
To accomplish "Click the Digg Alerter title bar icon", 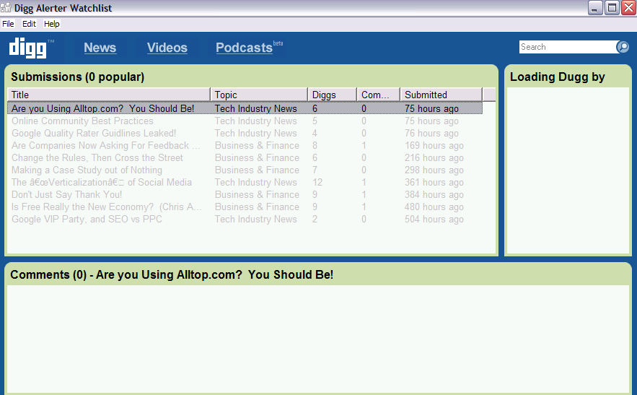I will tap(6, 8).
